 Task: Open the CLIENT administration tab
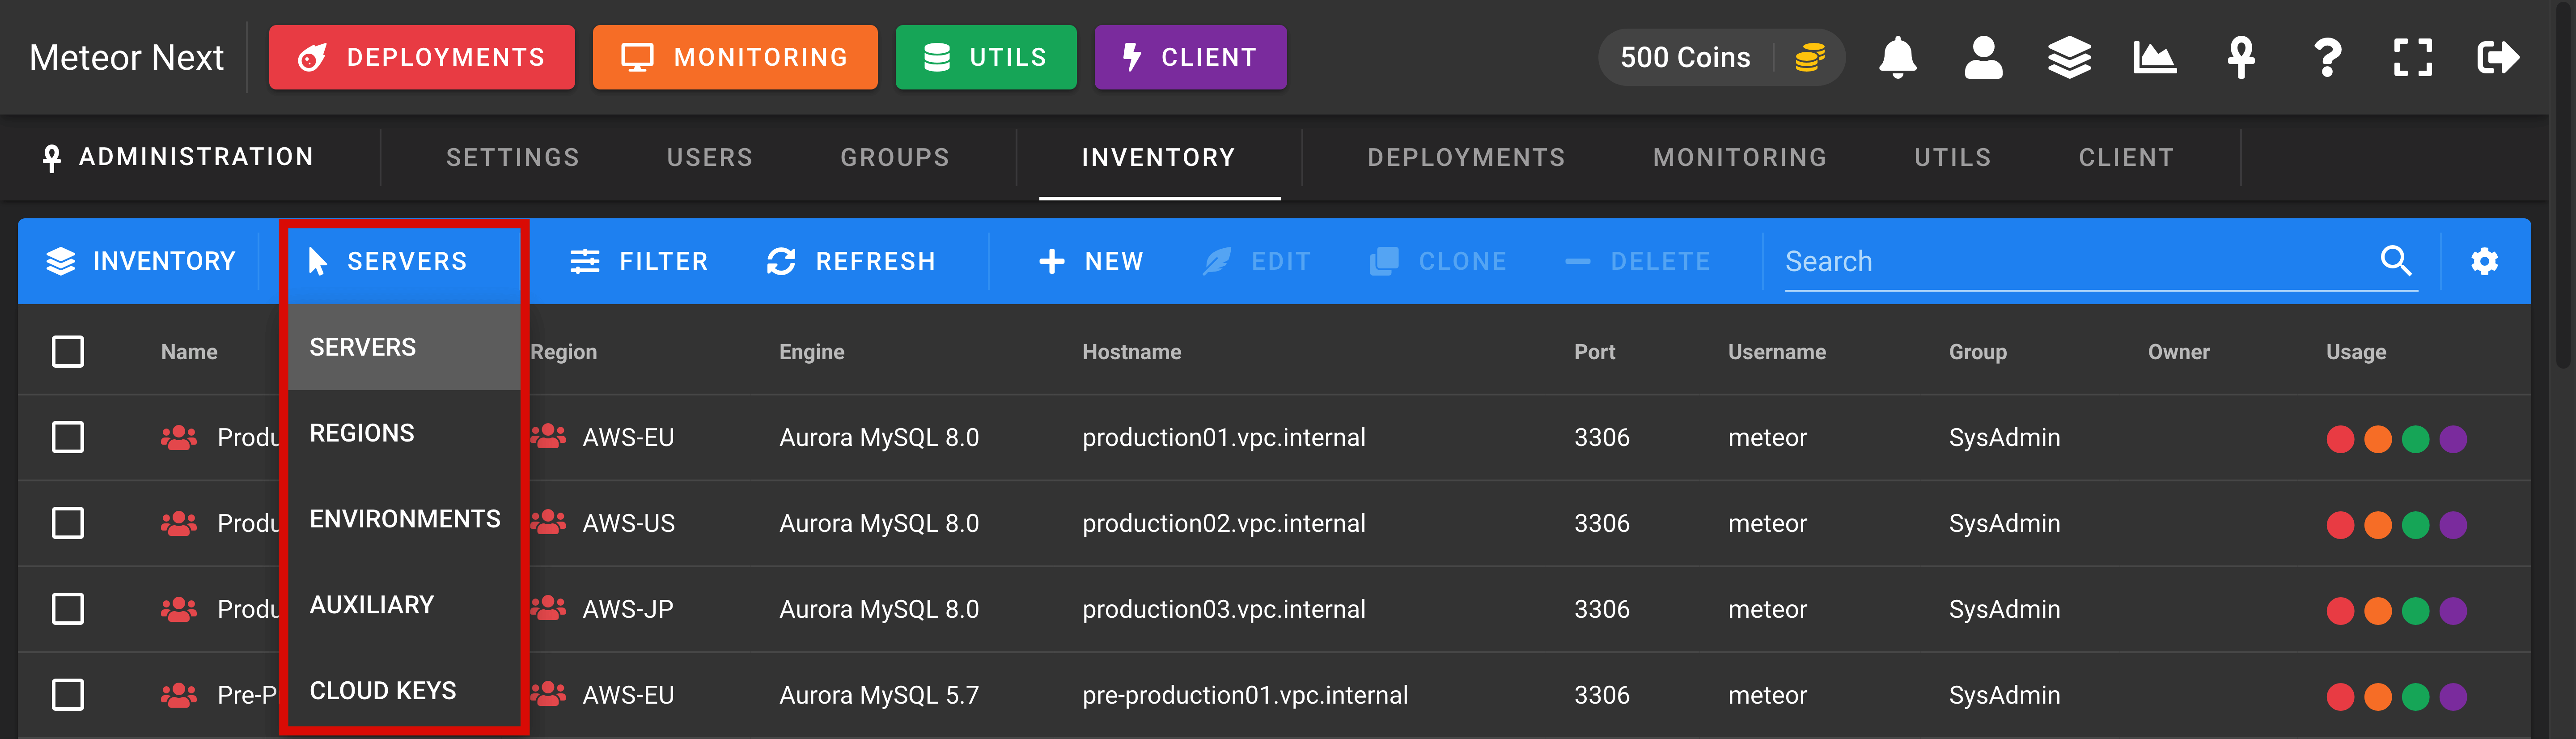[2126, 157]
